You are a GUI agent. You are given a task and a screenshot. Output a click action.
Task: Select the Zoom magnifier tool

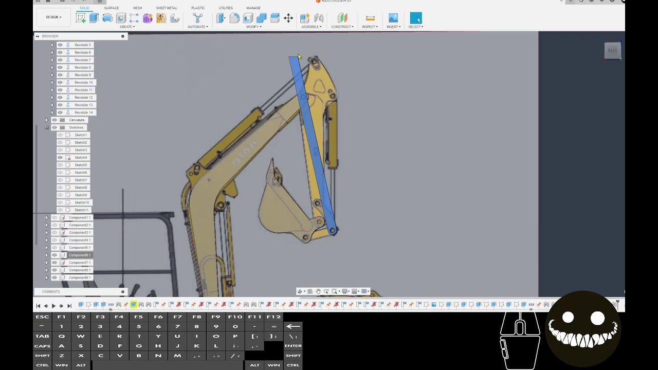click(x=326, y=291)
